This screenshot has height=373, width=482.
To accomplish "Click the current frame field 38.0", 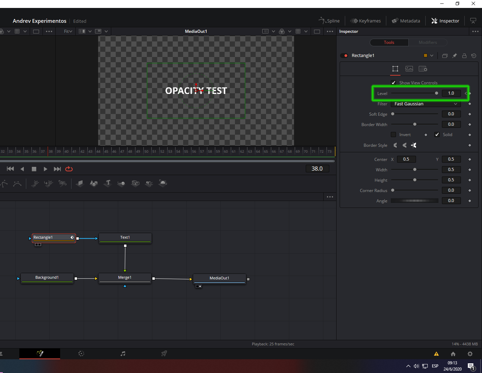I will tap(317, 169).
